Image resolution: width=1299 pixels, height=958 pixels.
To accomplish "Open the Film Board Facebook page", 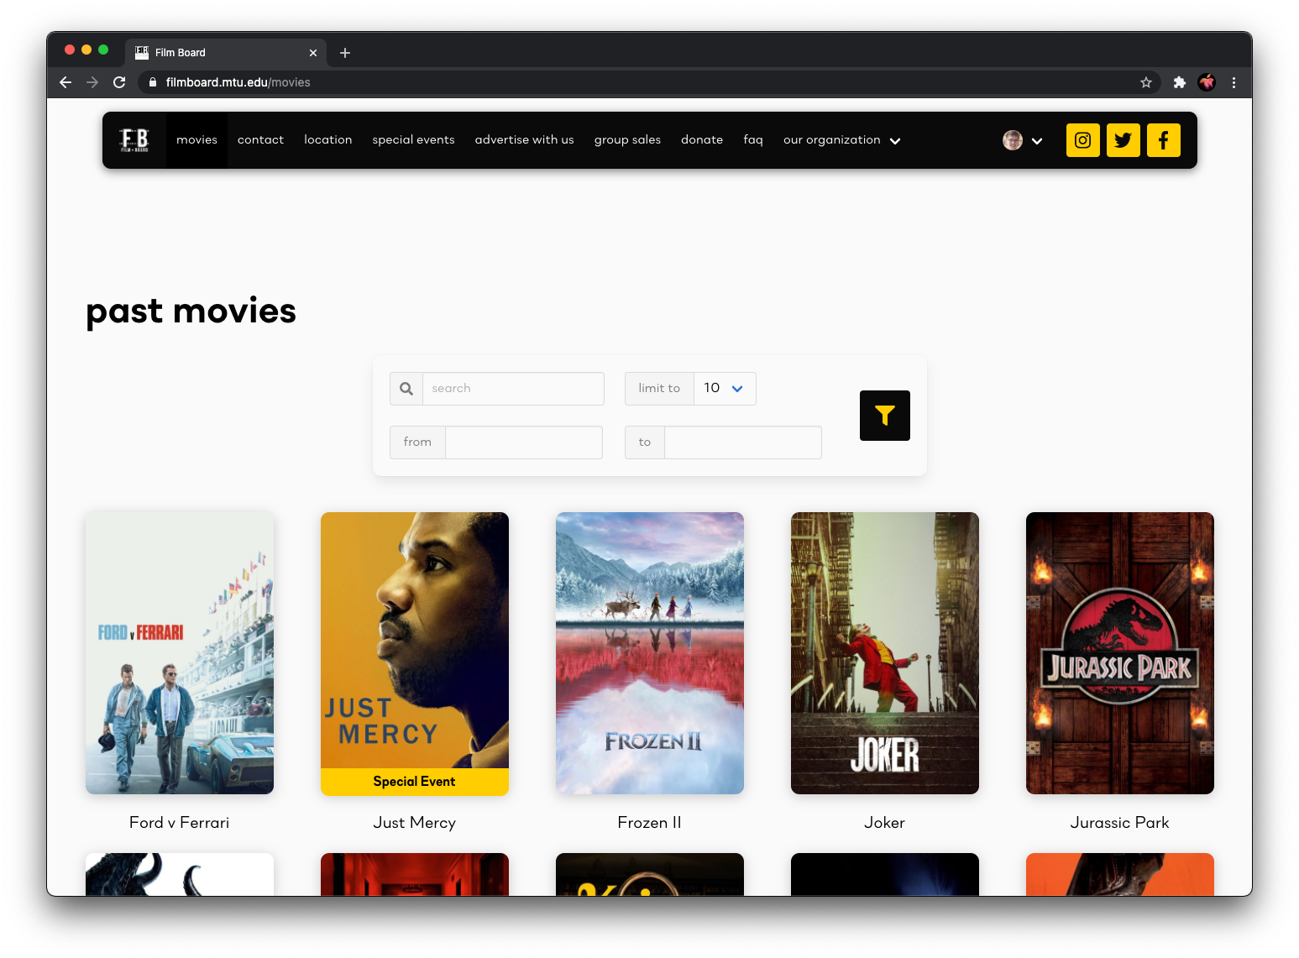I will [1163, 140].
